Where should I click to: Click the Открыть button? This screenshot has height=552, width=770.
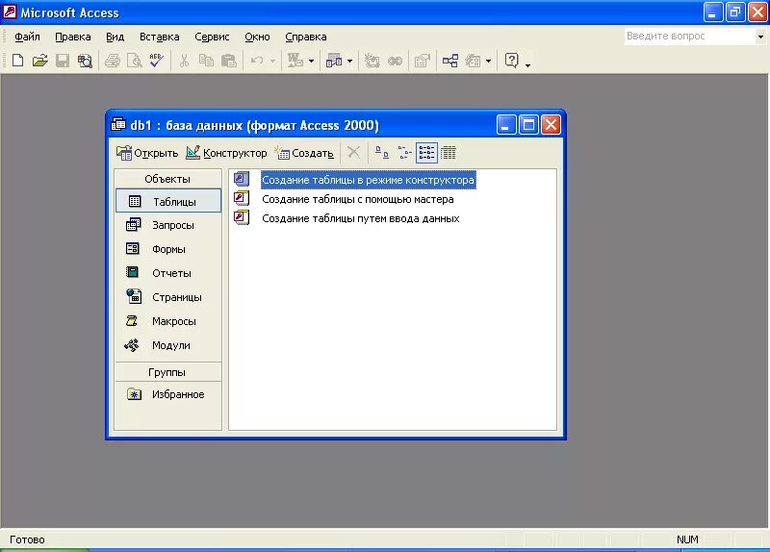[147, 153]
